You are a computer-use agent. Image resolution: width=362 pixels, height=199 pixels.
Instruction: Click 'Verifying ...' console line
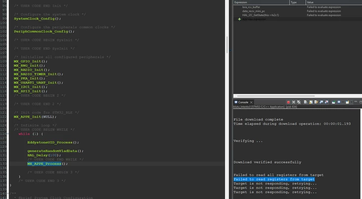(248, 141)
